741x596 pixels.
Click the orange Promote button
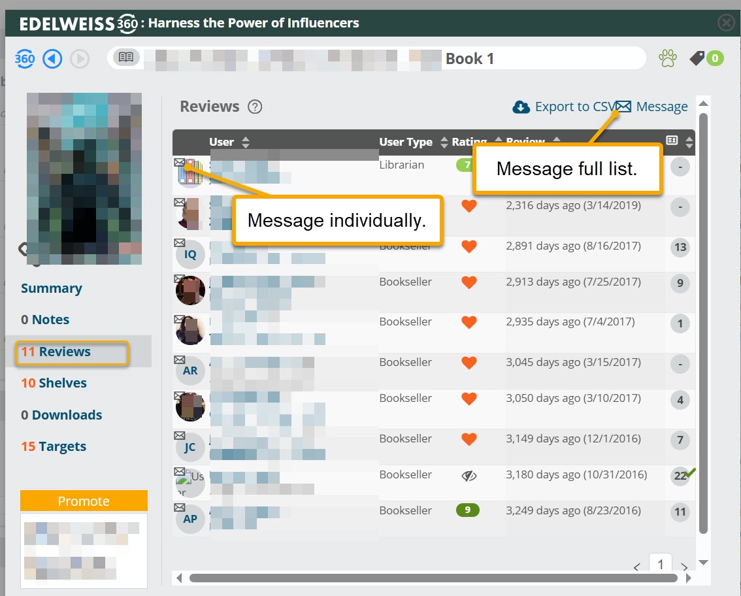coord(84,501)
